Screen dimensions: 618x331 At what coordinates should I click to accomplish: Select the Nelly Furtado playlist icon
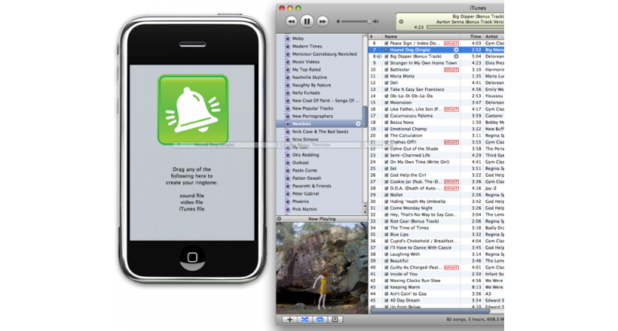[287, 93]
